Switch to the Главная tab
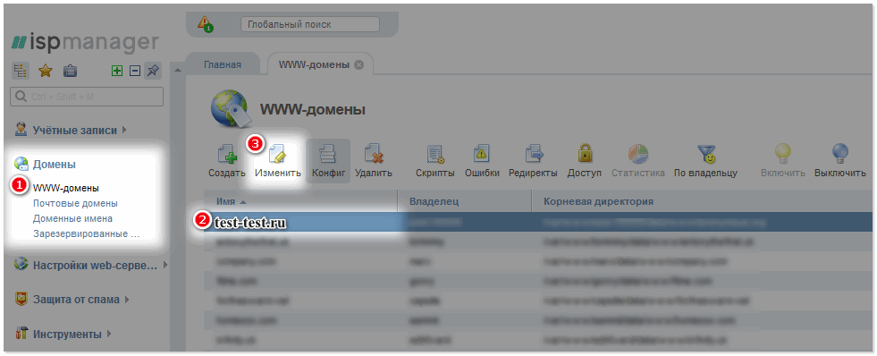877x356 pixels. 222,64
